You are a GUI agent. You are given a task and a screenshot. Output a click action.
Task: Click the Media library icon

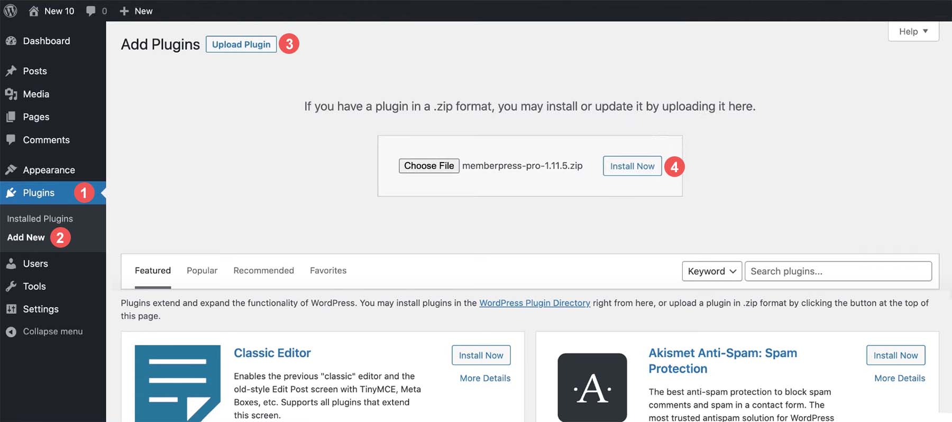pyautogui.click(x=11, y=94)
